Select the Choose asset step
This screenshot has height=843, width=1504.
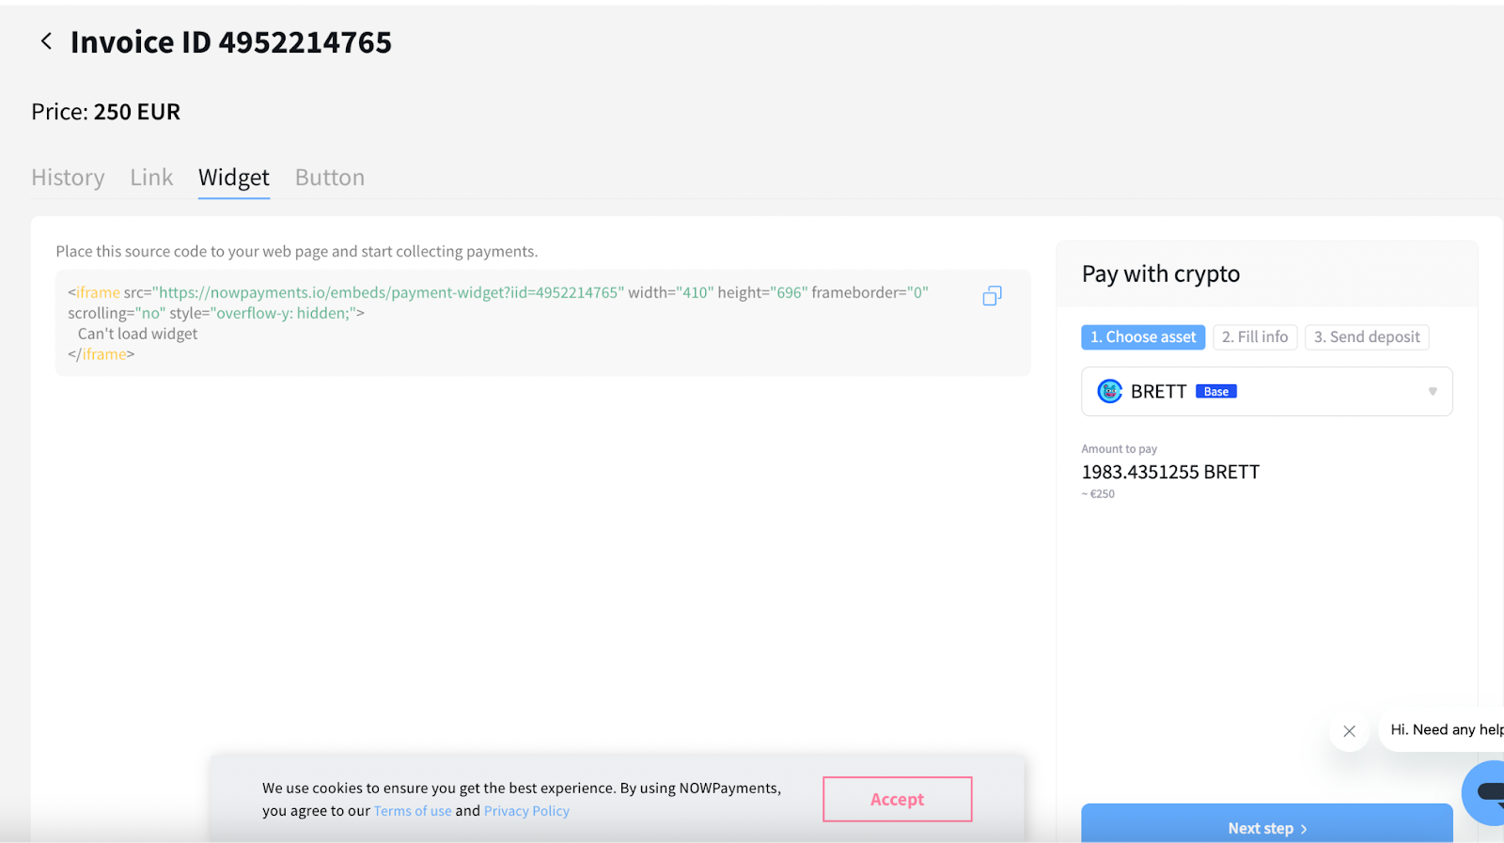(x=1143, y=337)
